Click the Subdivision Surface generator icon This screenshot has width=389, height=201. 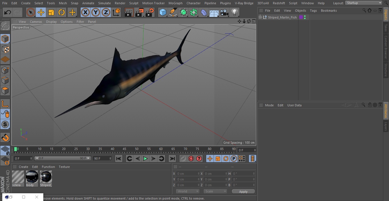(x=183, y=12)
